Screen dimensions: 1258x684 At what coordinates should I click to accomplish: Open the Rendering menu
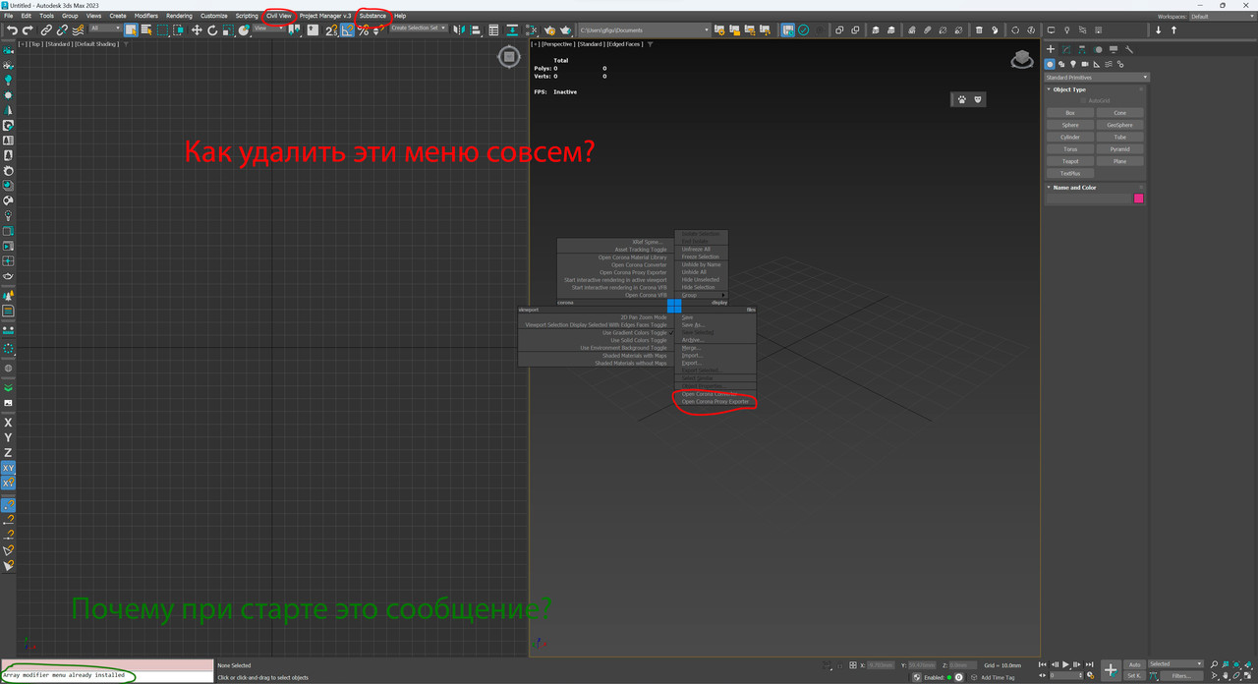point(179,16)
